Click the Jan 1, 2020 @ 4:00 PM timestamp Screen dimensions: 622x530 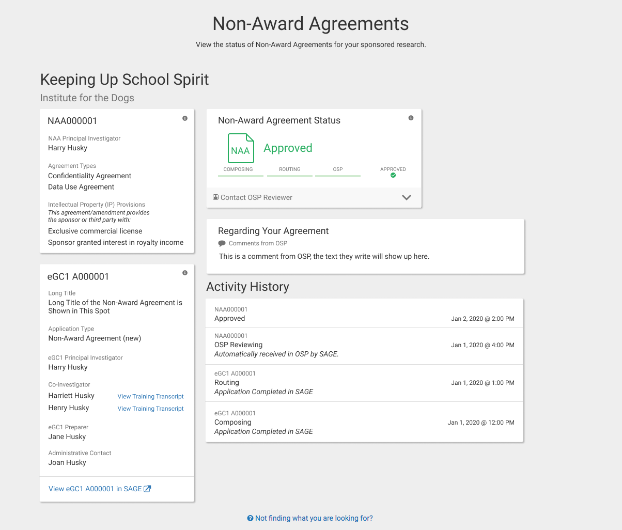[483, 345]
